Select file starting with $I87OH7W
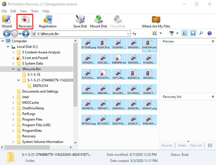The width and height of the screenshot is (216, 165). tap(104, 74)
